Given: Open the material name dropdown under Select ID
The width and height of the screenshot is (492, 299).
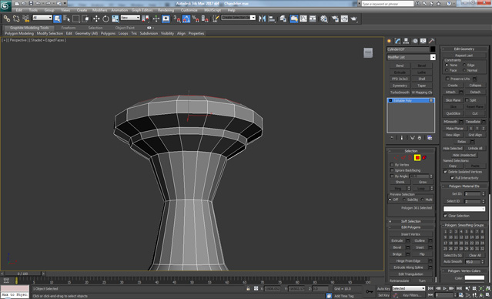Looking at the screenshot, I should [x=464, y=209].
